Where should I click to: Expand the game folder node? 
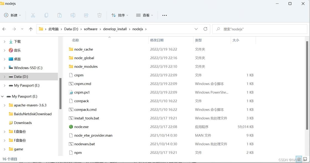(4, 149)
